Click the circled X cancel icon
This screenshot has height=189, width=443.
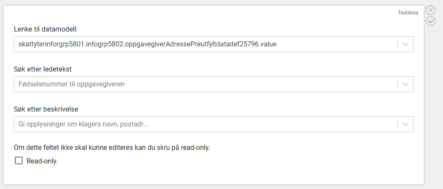(431, 11)
